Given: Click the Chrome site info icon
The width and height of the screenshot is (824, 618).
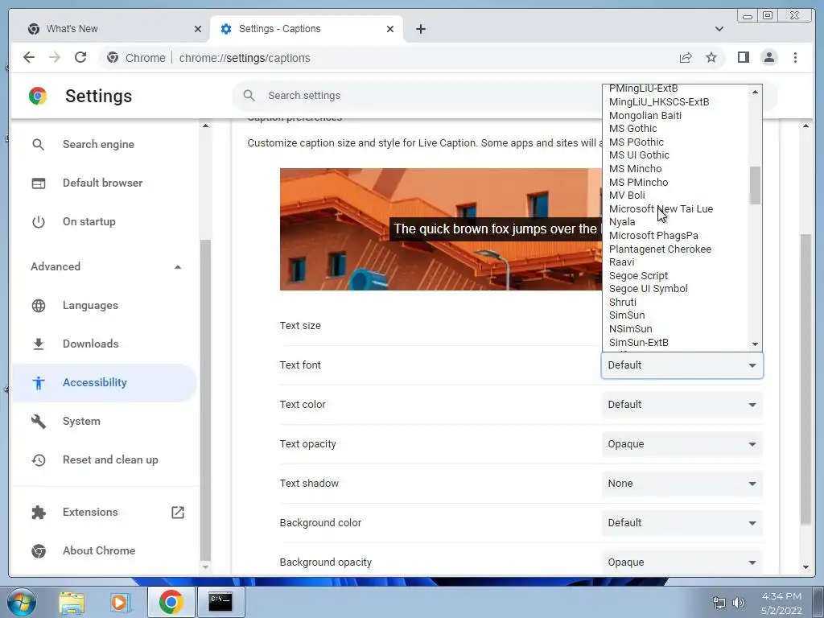Looking at the screenshot, I should pyautogui.click(x=113, y=58).
